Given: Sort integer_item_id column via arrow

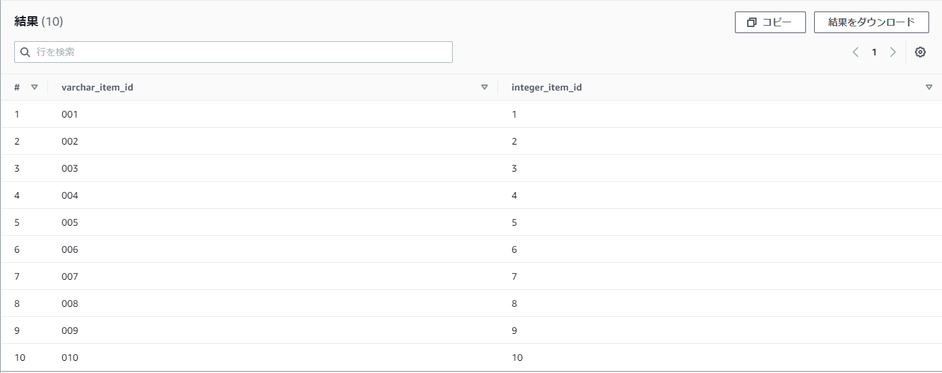Looking at the screenshot, I should point(929,87).
